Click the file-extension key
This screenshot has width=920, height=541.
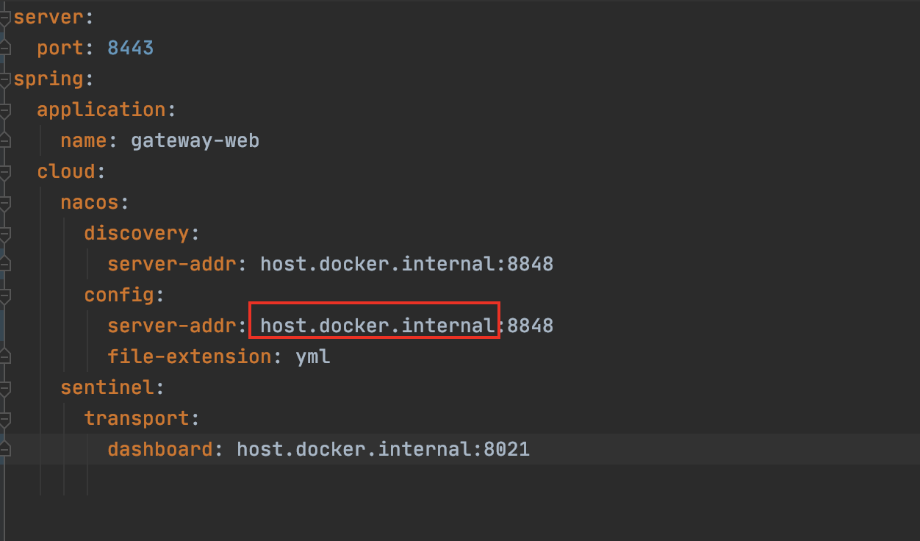pyautogui.click(x=190, y=357)
